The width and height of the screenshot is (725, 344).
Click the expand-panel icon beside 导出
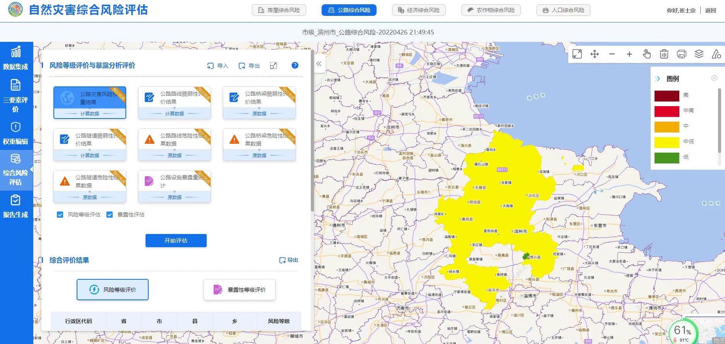pyautogui.click(x=273, y=65)
